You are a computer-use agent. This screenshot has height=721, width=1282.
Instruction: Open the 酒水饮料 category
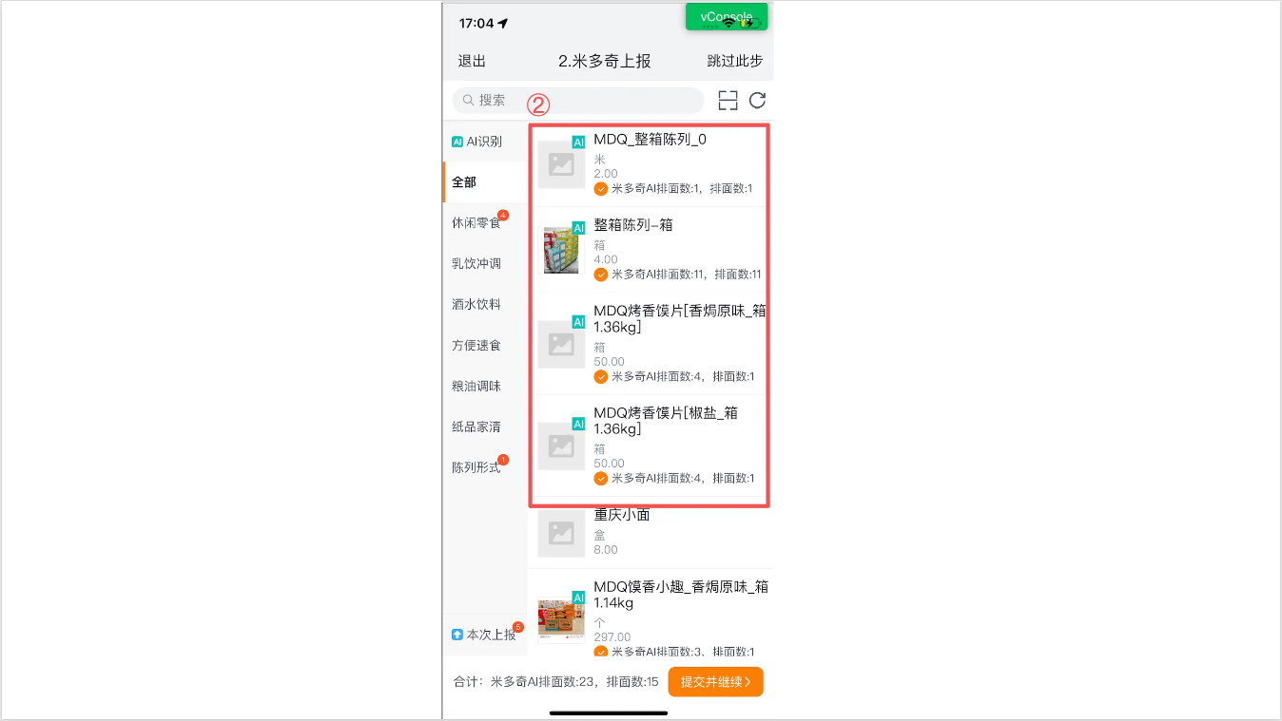[x=484, y=305]
